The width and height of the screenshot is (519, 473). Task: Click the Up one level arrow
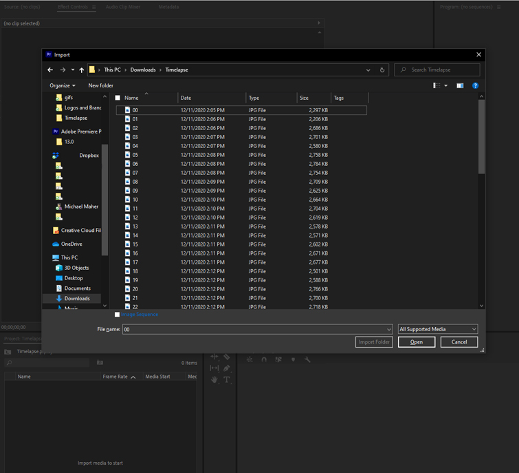pyautogui.click(x=81, y=70)
